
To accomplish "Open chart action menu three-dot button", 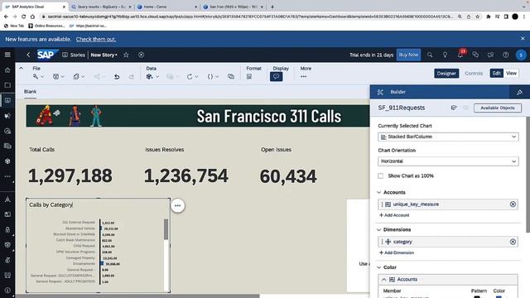I will (178, 205).
